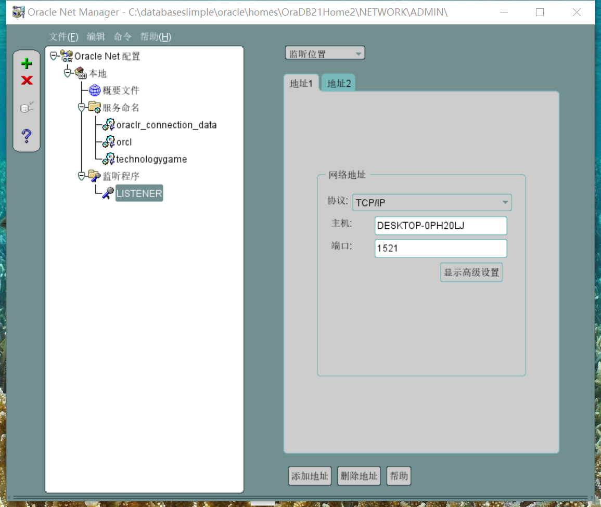Click the 监听程序 folder icon
This screenshot has height=507, width=601.
point(94,176)
